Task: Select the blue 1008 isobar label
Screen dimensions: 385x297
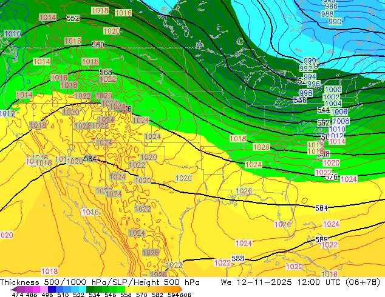Action: [341, 121]
